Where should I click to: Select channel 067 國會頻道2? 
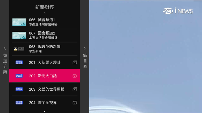45,36
